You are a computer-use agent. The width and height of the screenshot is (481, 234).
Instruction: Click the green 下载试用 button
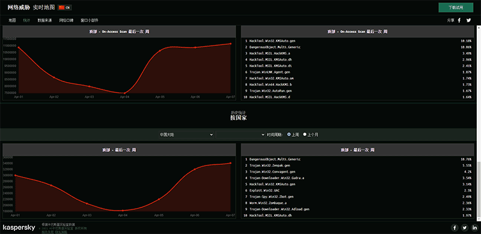pos(456,8)
